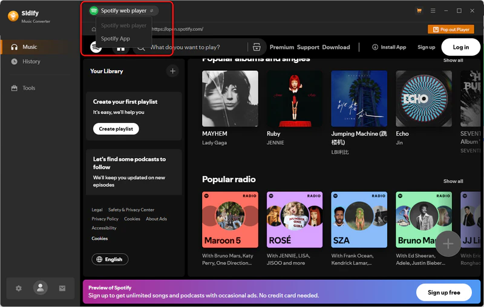Click the 'Lady Gaga' artist name

click(215, 143)
